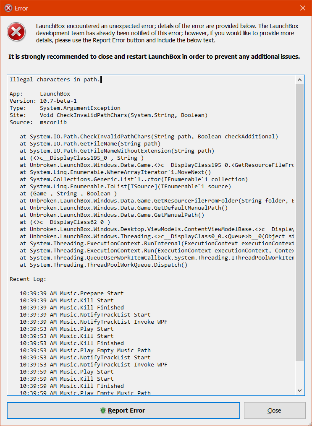
Task: Click the scrollbar down arrow
Action: 299,390
